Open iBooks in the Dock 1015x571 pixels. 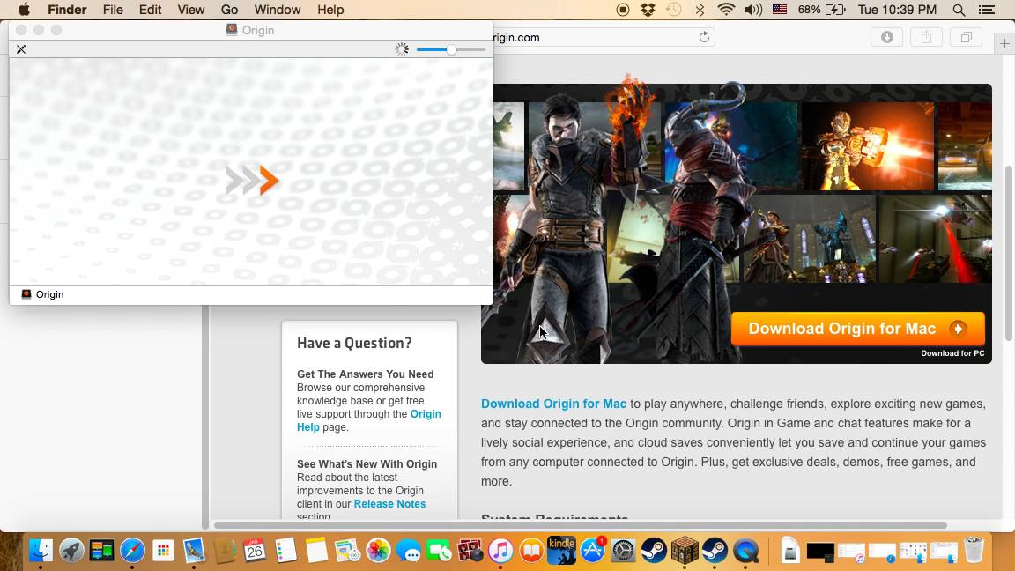[x=530, y=551]
